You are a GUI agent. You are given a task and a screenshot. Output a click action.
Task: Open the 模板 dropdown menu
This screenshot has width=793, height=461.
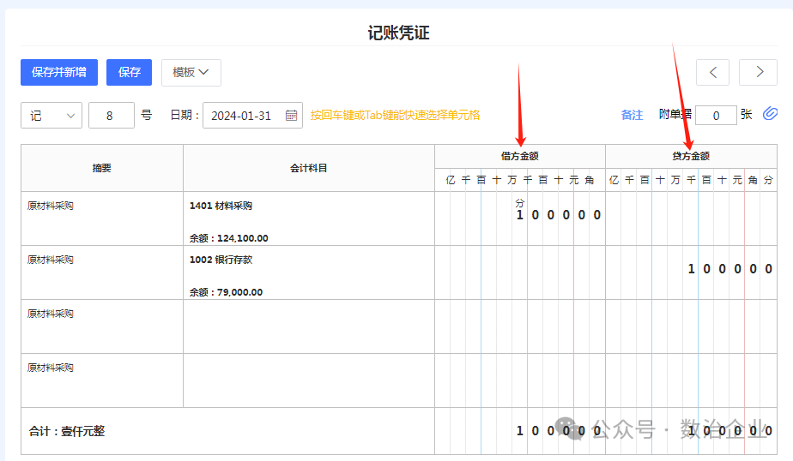pos(191,73)
